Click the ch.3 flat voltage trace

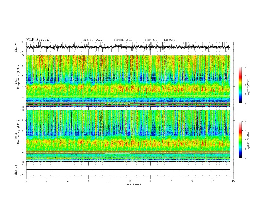tap(128, 170)
